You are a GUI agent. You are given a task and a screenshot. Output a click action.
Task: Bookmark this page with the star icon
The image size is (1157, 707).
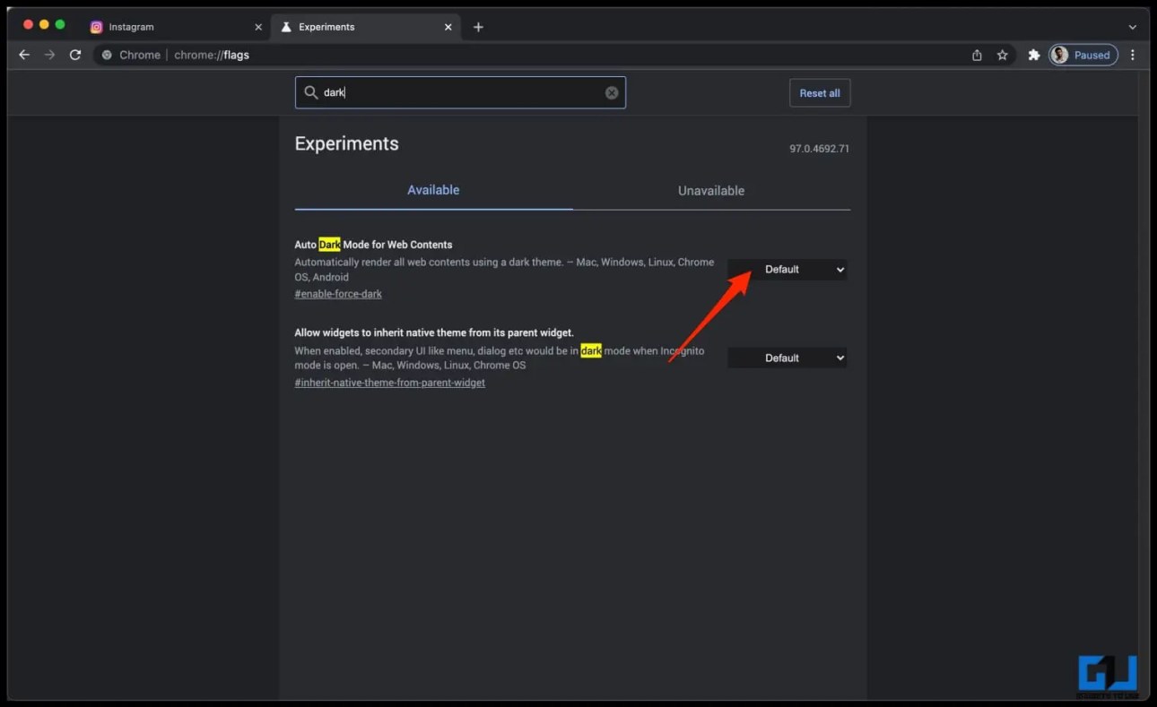pos(1003,55)
